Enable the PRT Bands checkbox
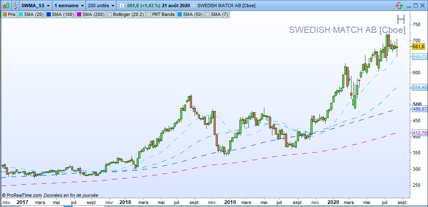Screen dimensions: 428x207 click(x=149, y=14)
